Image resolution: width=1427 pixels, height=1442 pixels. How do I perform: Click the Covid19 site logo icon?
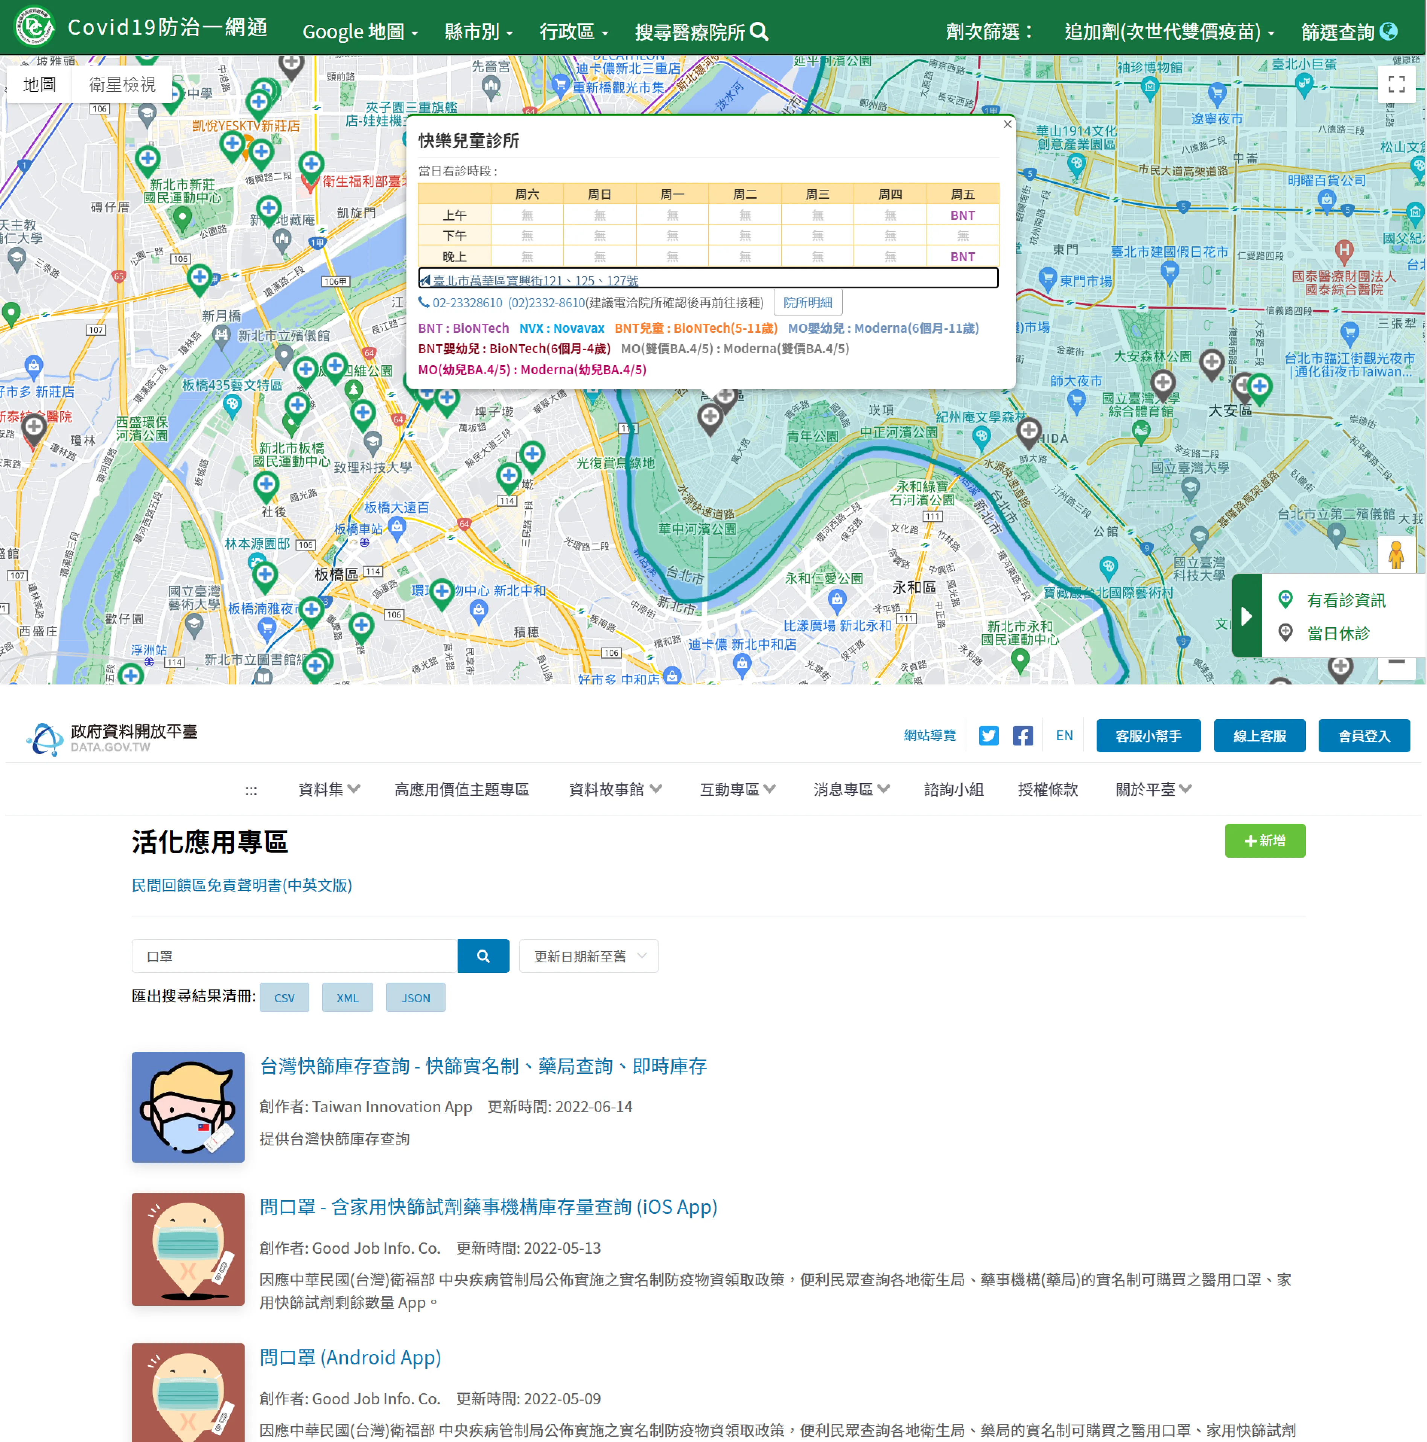coord(34,27)
